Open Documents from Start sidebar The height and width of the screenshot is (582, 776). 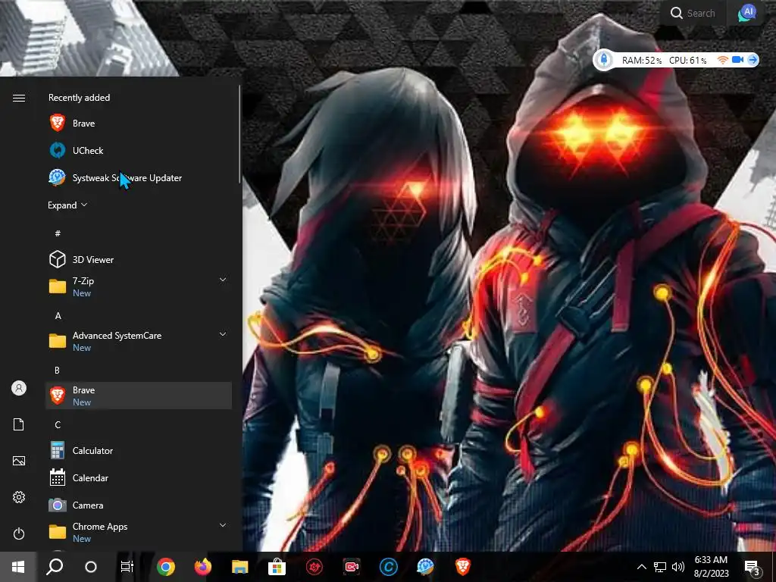19,424
